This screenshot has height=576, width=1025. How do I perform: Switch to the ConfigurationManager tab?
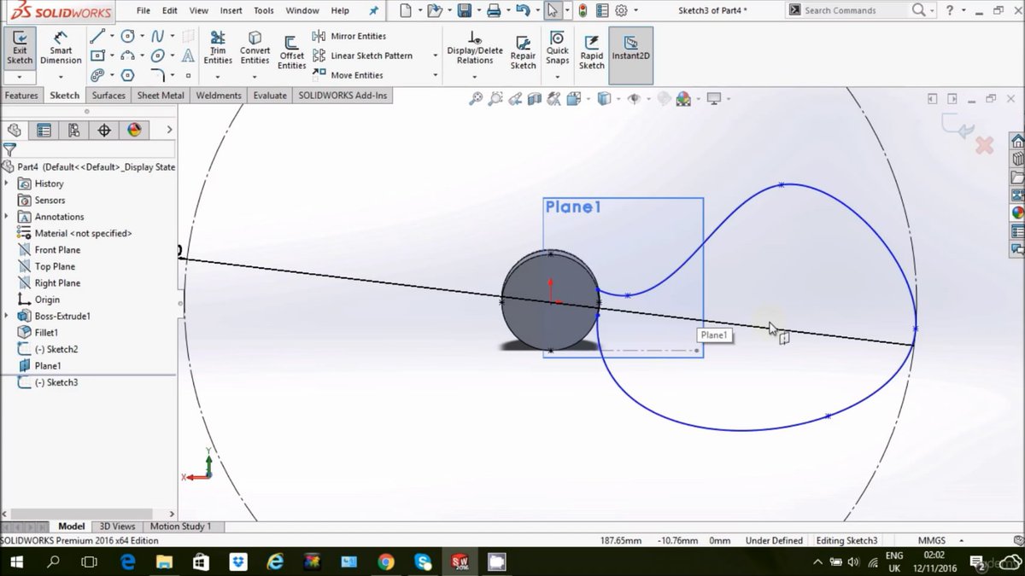(x=74, y=130)
